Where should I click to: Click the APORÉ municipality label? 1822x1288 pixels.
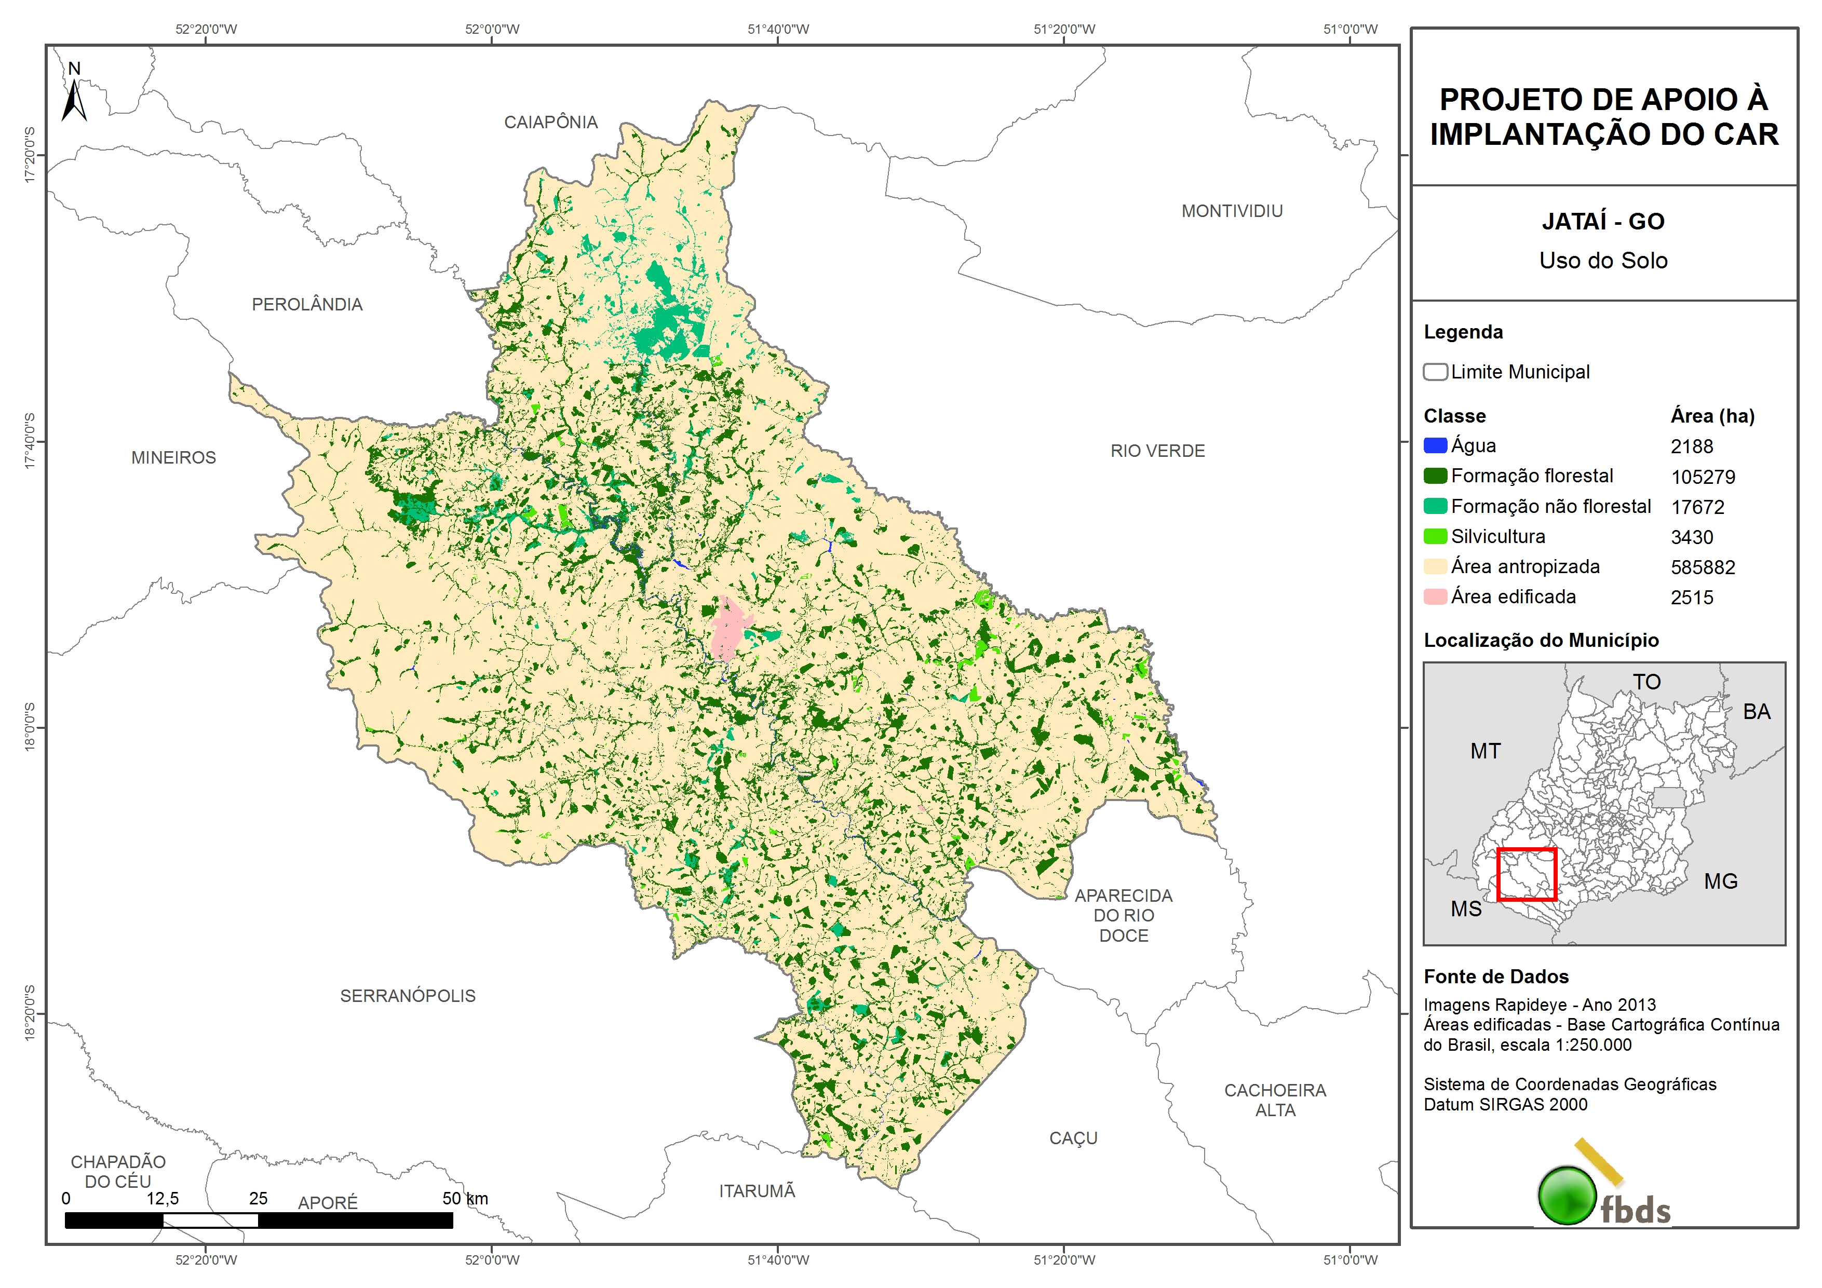pyautogui.click(x=328, y=1203)
